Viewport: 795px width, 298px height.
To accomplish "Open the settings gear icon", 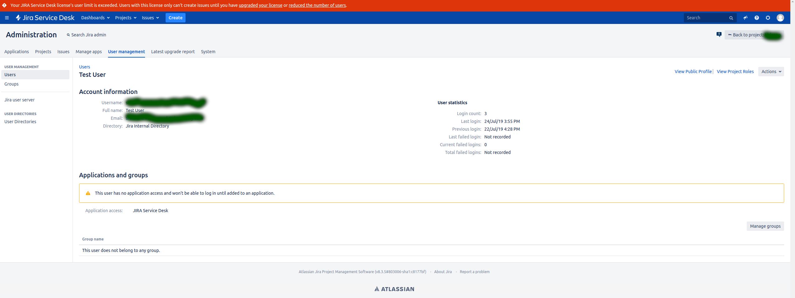I will click(x=768, y=18).
